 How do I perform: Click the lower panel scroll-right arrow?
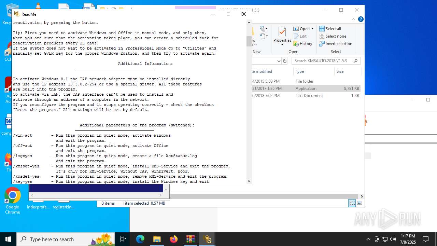(160, 195)
